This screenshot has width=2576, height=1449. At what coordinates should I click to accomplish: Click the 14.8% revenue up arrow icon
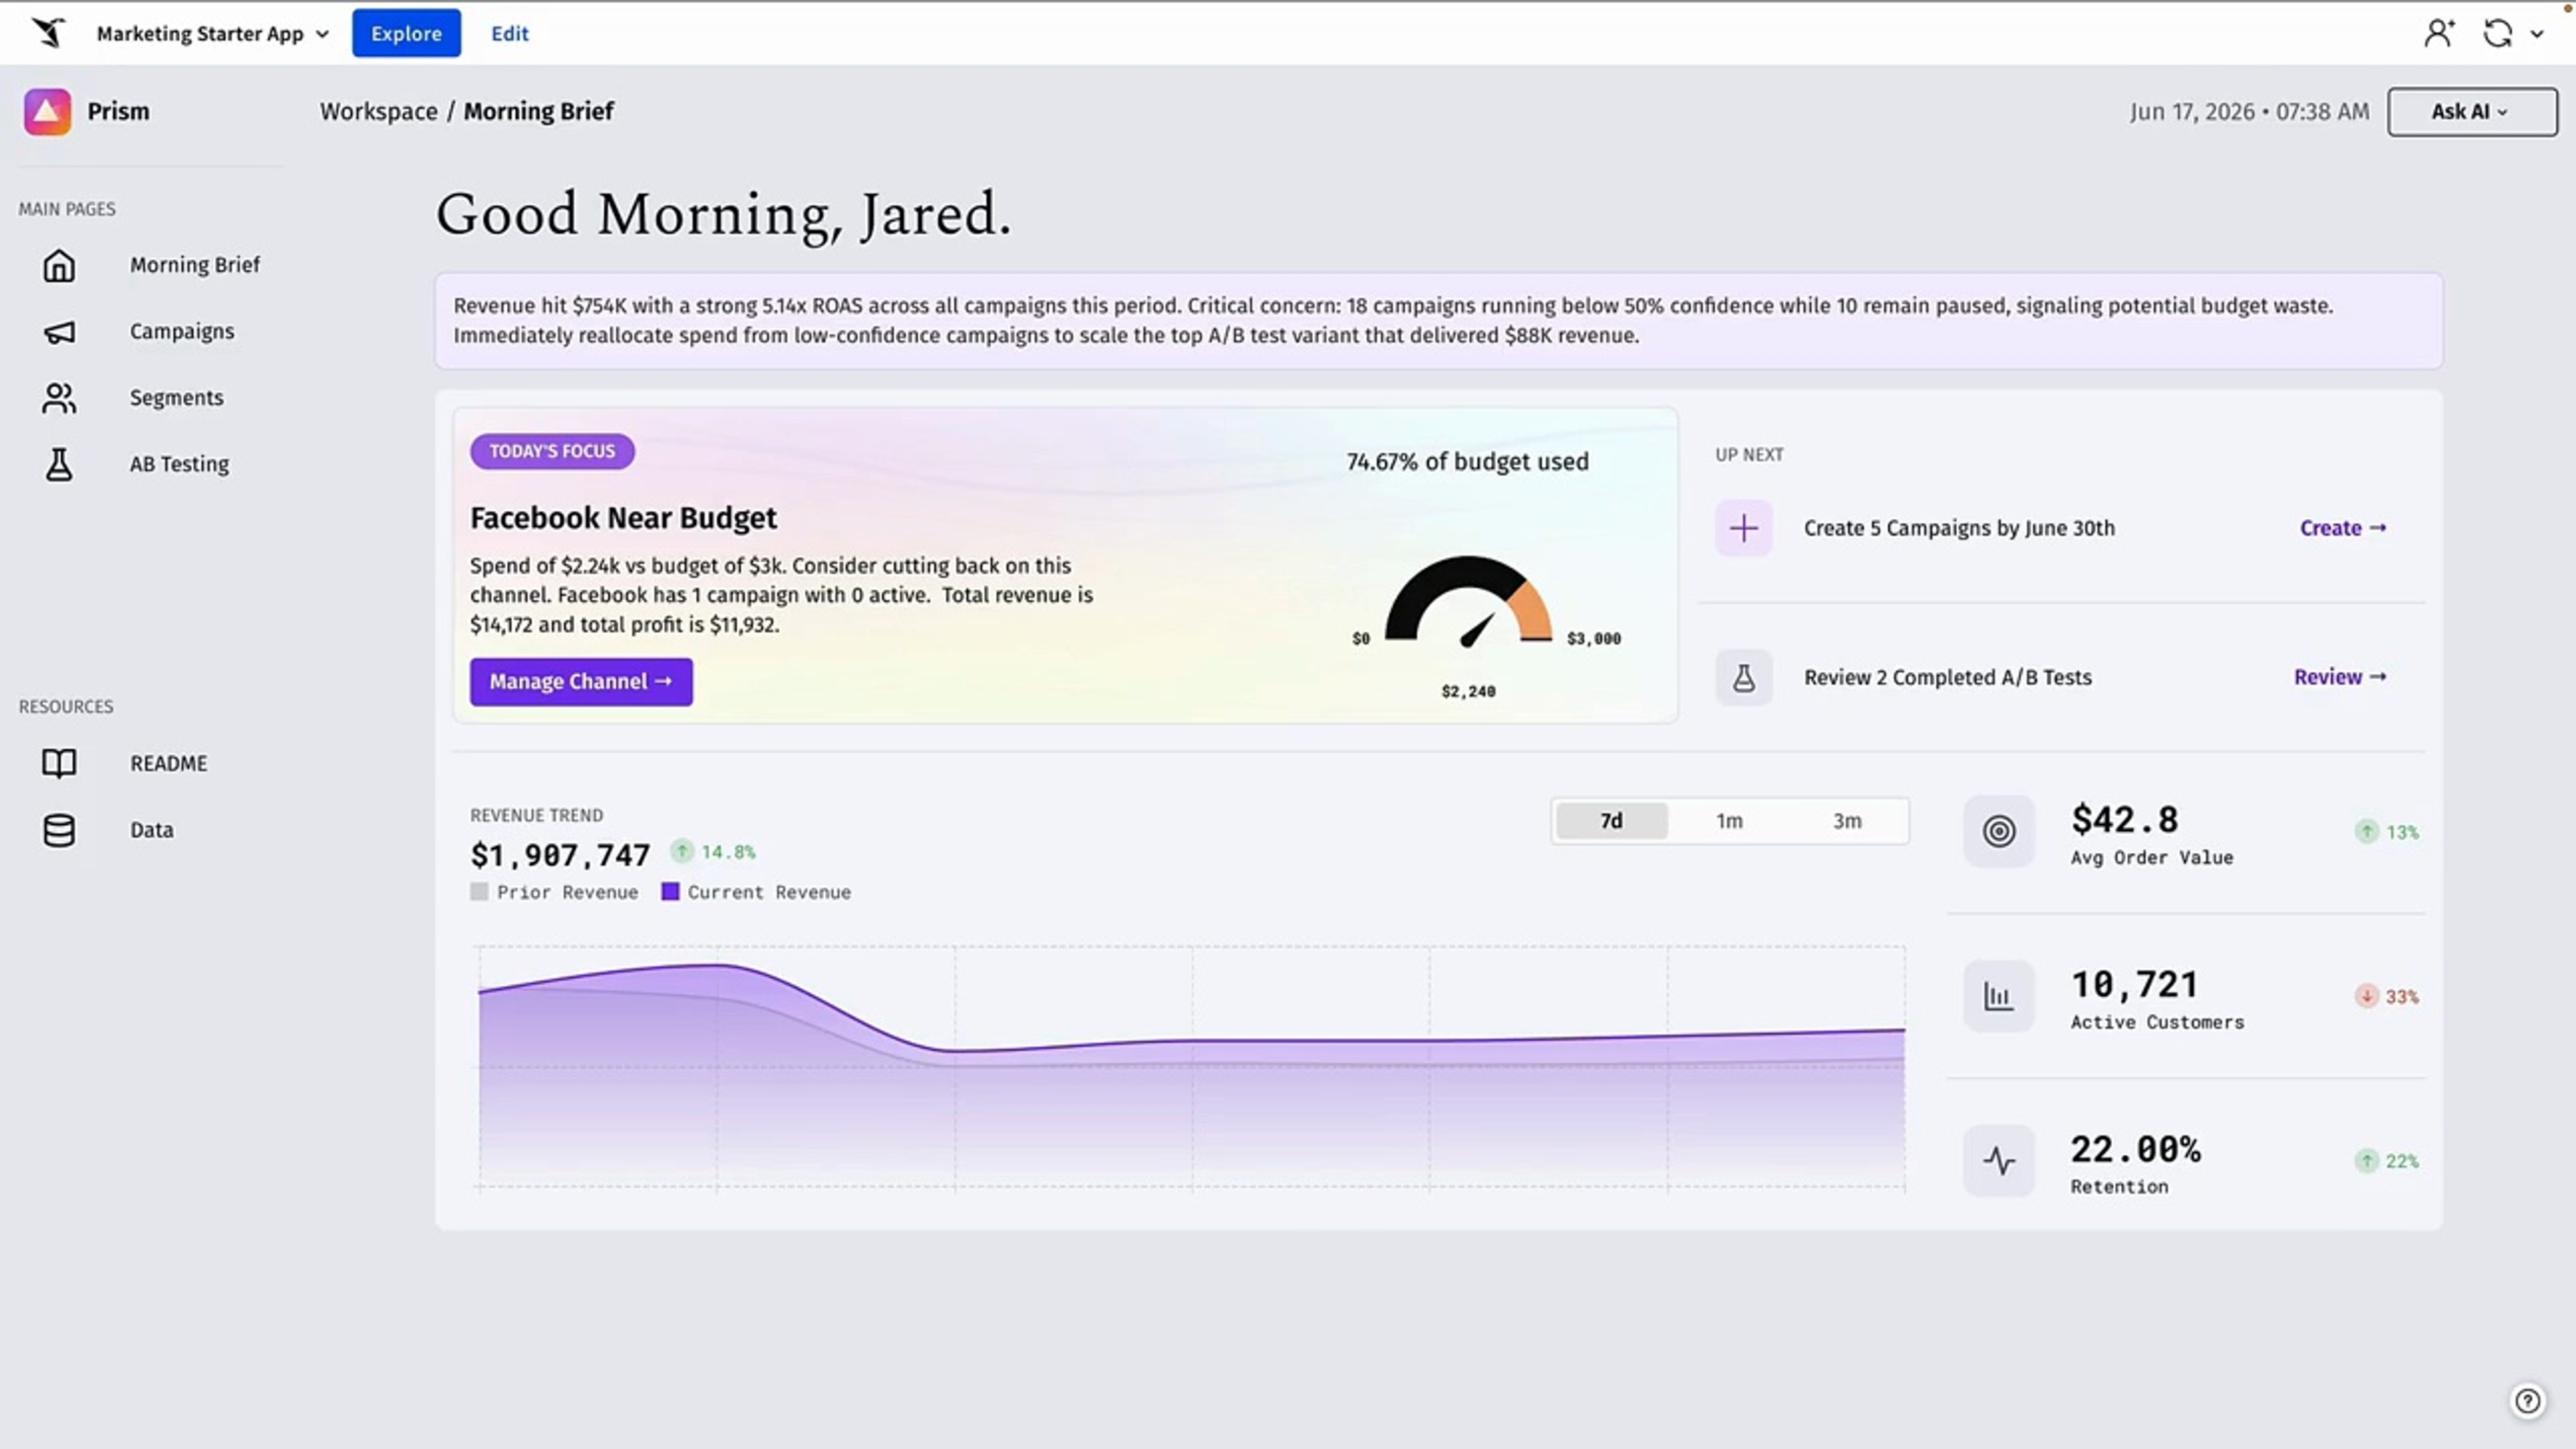682,851
